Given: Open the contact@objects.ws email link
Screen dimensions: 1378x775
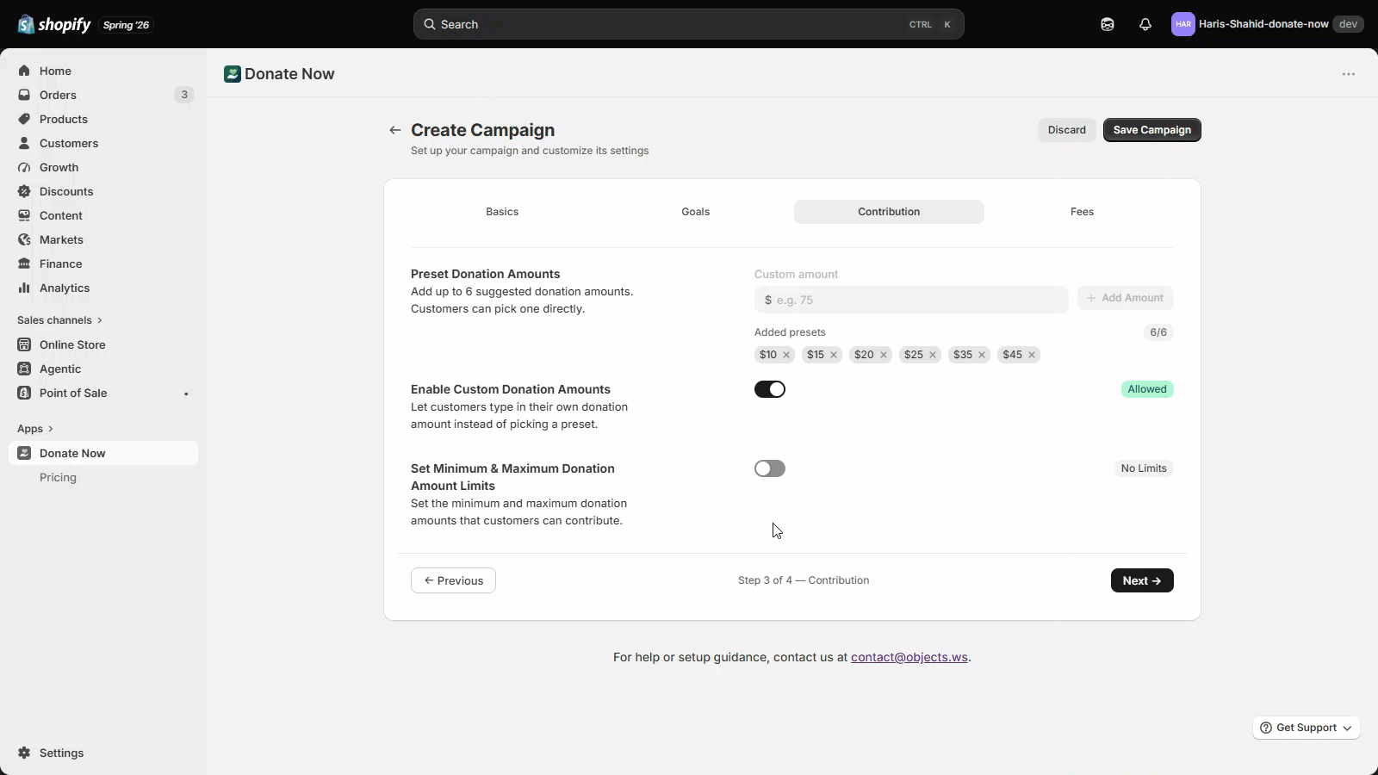Looking at the screenshot, I should 909,657.
